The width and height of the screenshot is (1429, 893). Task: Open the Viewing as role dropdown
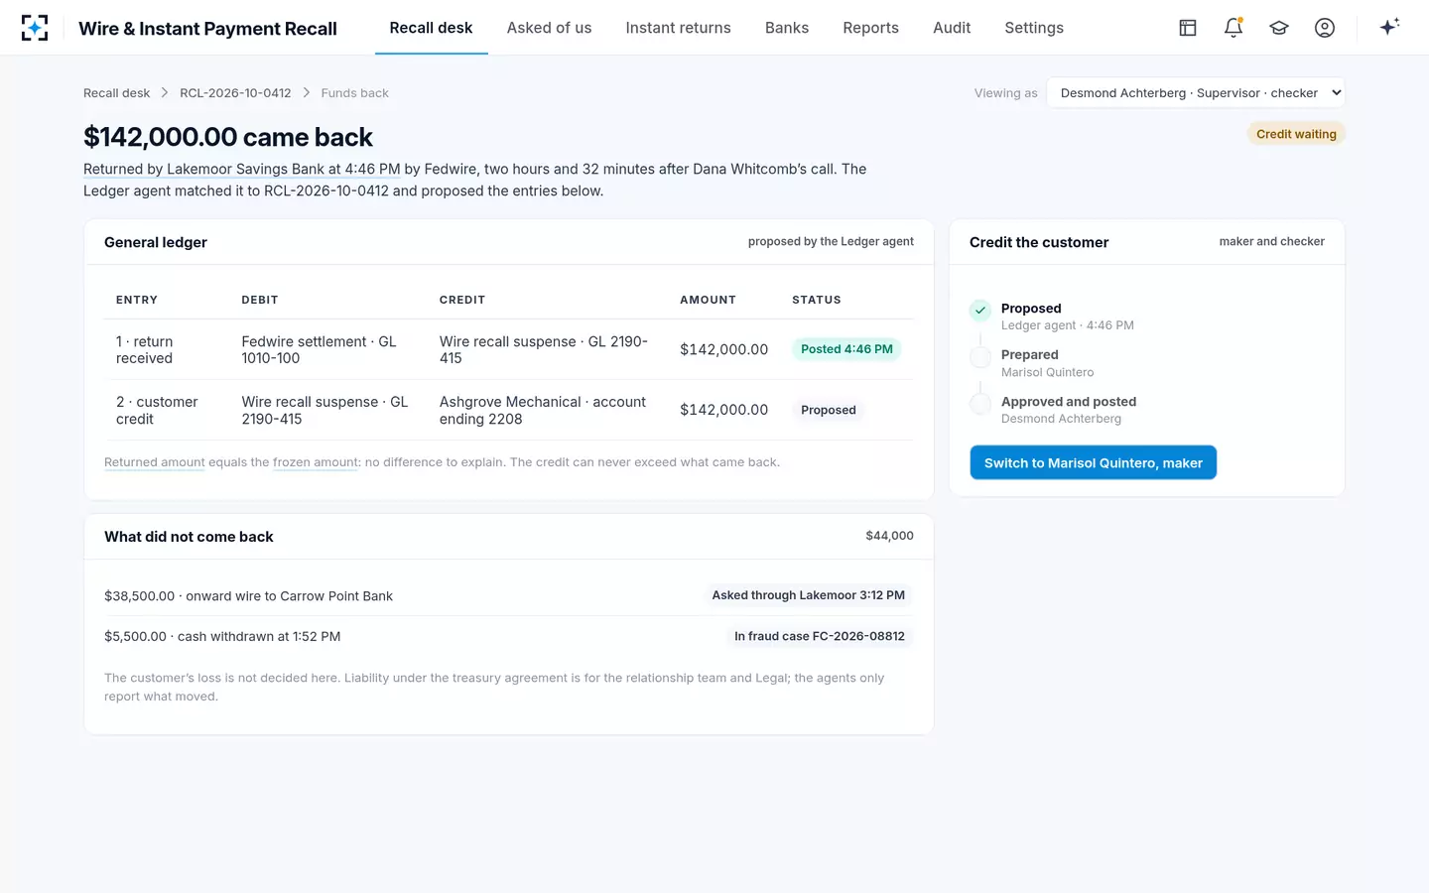point(1196,92)
